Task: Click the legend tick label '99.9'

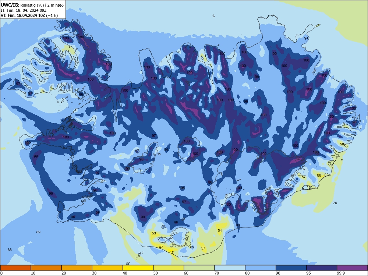Action: (x=340, y=273)
